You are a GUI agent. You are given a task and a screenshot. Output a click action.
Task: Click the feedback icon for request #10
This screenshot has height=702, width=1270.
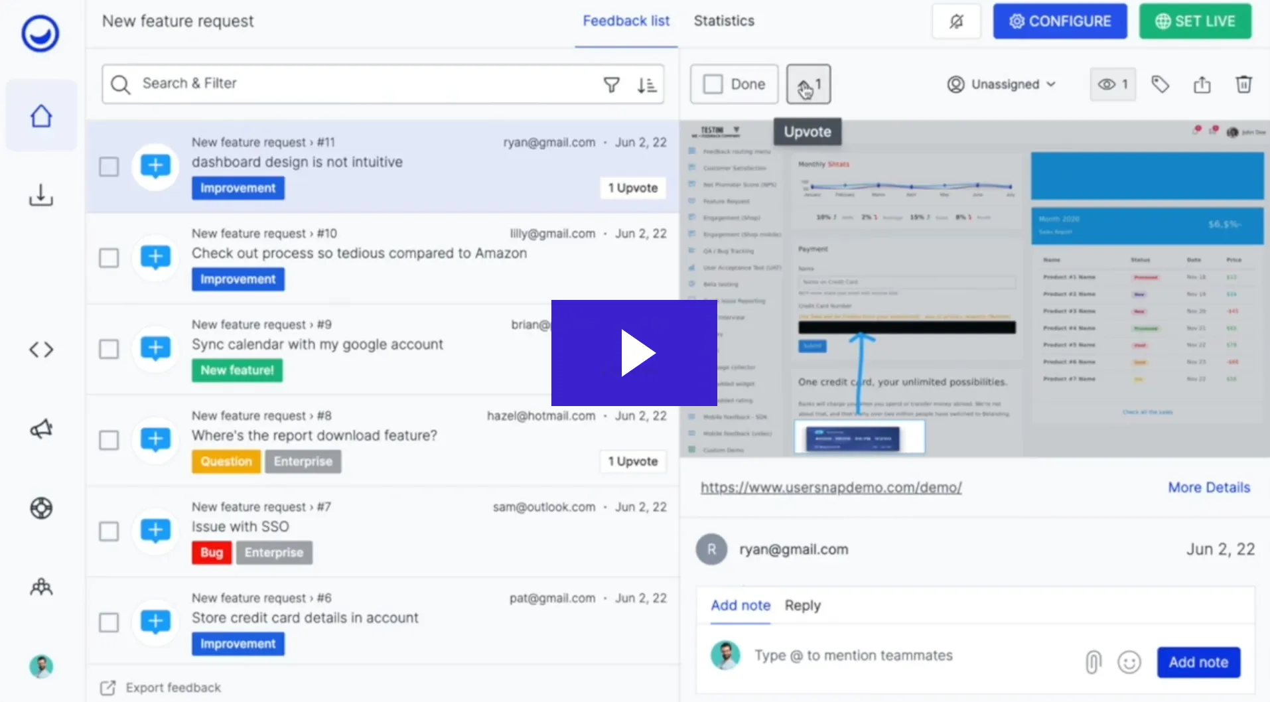(155, 257)
